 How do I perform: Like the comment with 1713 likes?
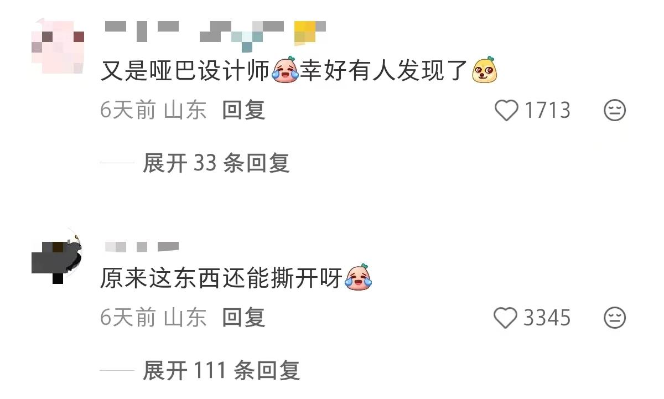[x=505, y=110]
